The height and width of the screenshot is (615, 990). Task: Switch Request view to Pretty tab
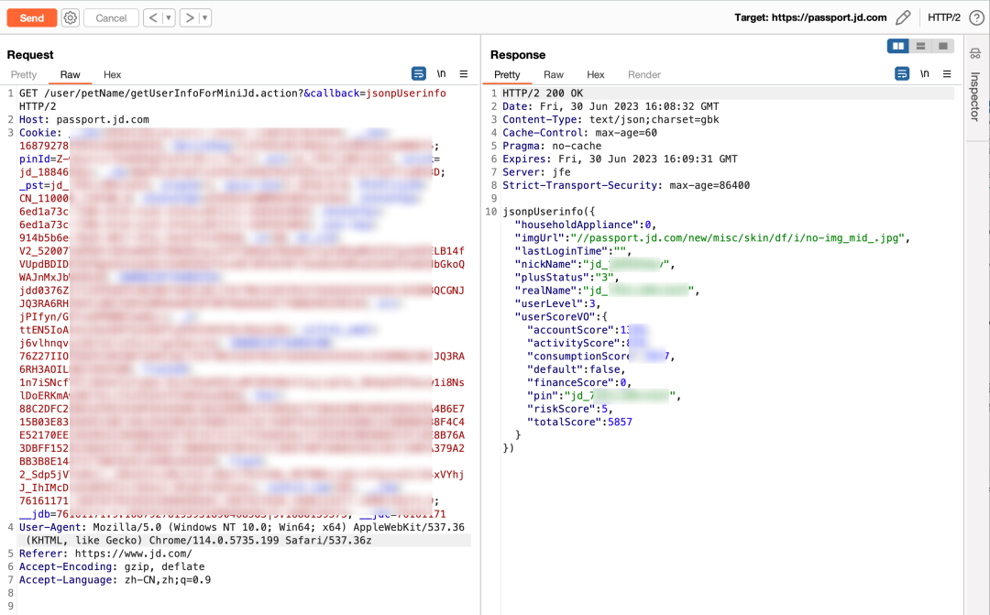tap(23, 74)
